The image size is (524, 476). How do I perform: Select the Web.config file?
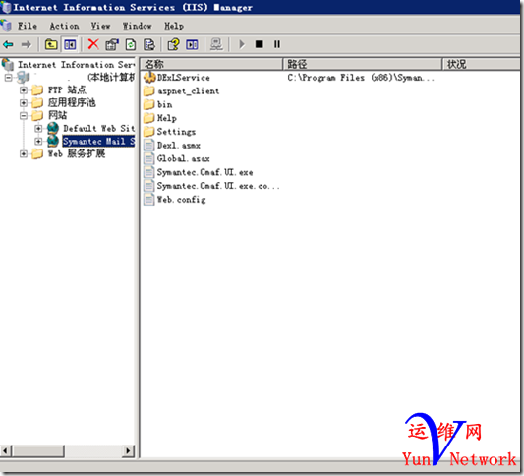[181, 200]
